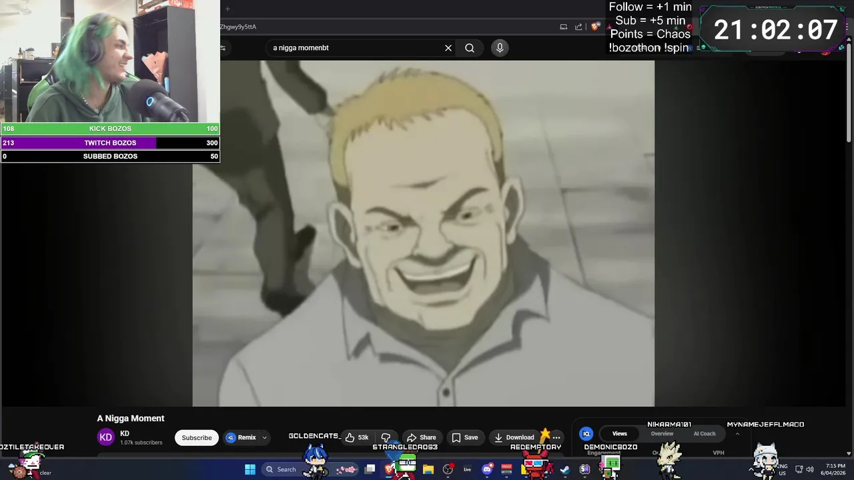Click the Brave shield icon in address bar
Screen dimensions: 854x480
596,27
